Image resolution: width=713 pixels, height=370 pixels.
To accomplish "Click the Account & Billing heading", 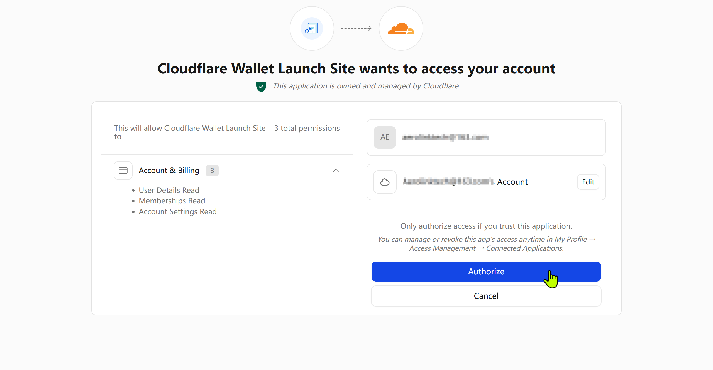I will tap(169, 171).
